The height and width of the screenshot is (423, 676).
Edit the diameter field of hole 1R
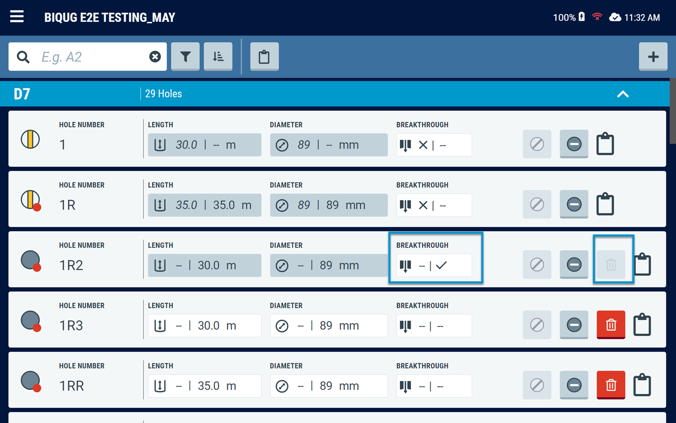(x=329, y=205)
